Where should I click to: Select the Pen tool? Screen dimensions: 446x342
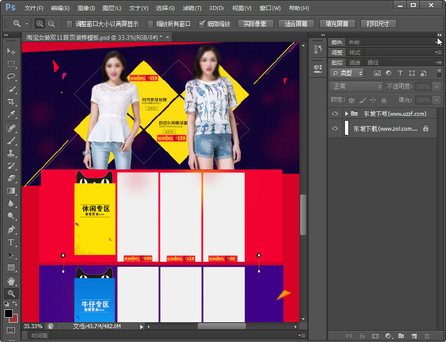[11, 229]
